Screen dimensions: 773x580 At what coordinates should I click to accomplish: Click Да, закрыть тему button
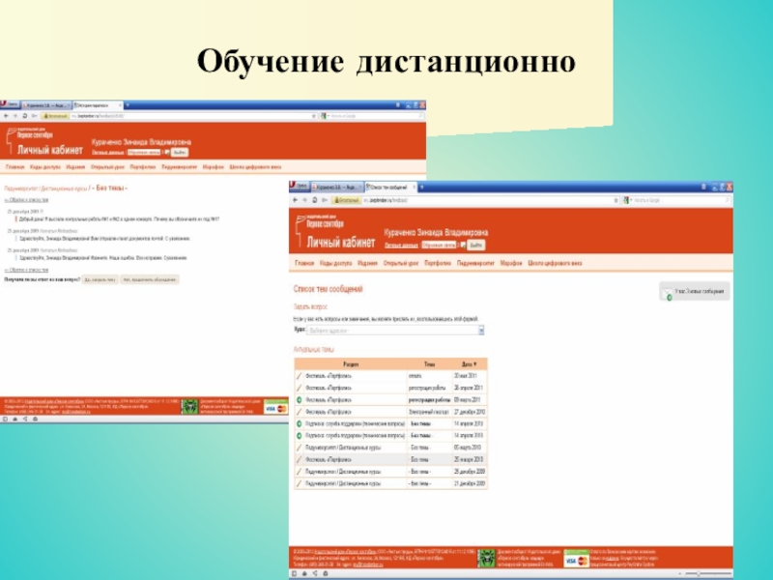[x=100, y=279]
